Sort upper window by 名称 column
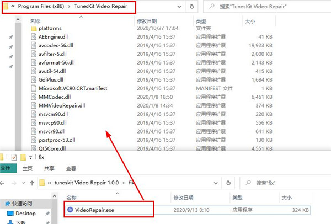 [35, 21]
